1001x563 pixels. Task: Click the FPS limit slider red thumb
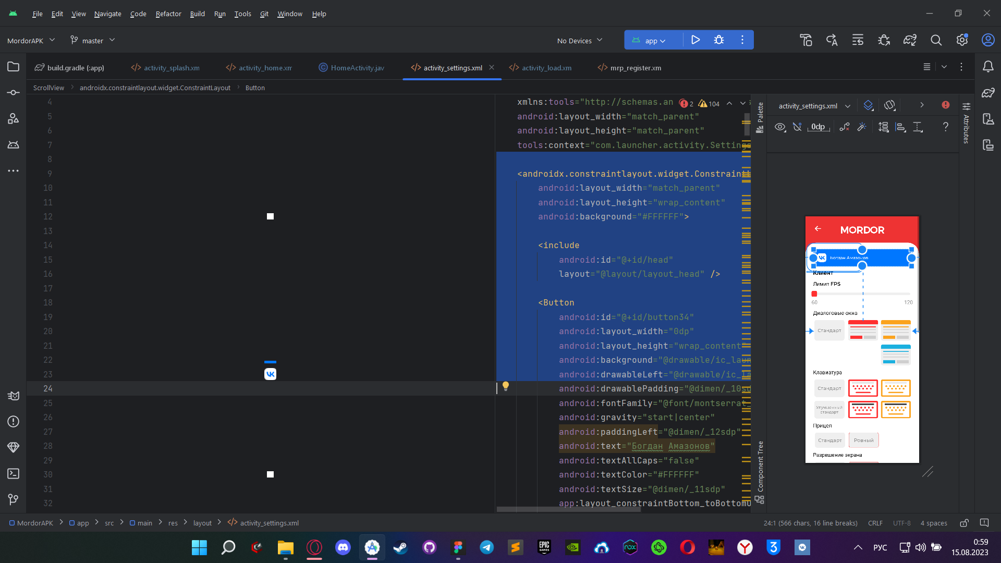814,294
